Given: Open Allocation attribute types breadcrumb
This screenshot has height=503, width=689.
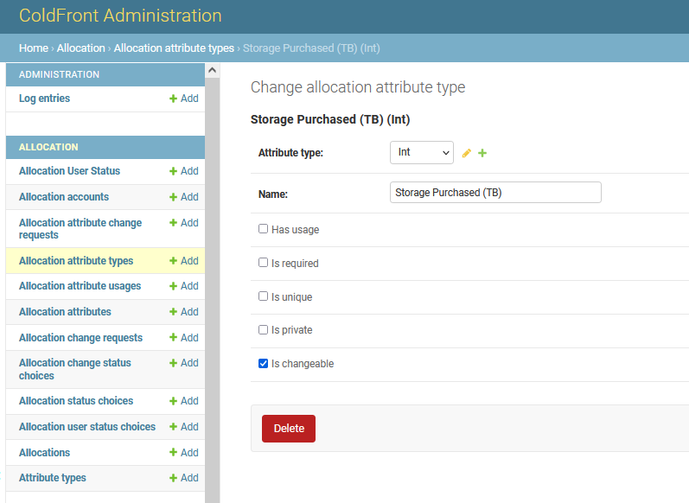Looking at the screenshot, I should (x=174, y=48).
